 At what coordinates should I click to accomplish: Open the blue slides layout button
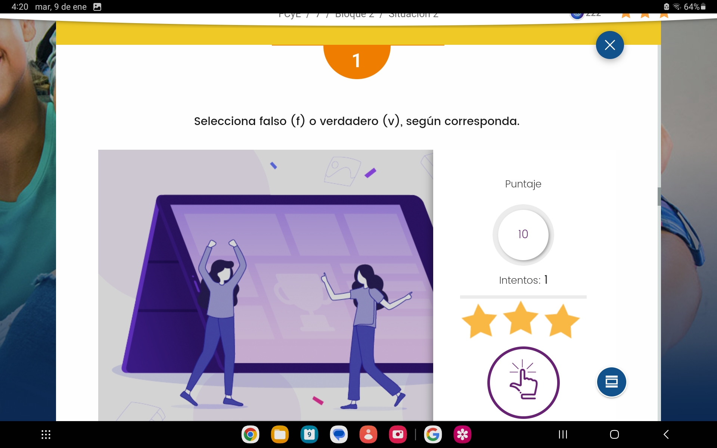611,382
